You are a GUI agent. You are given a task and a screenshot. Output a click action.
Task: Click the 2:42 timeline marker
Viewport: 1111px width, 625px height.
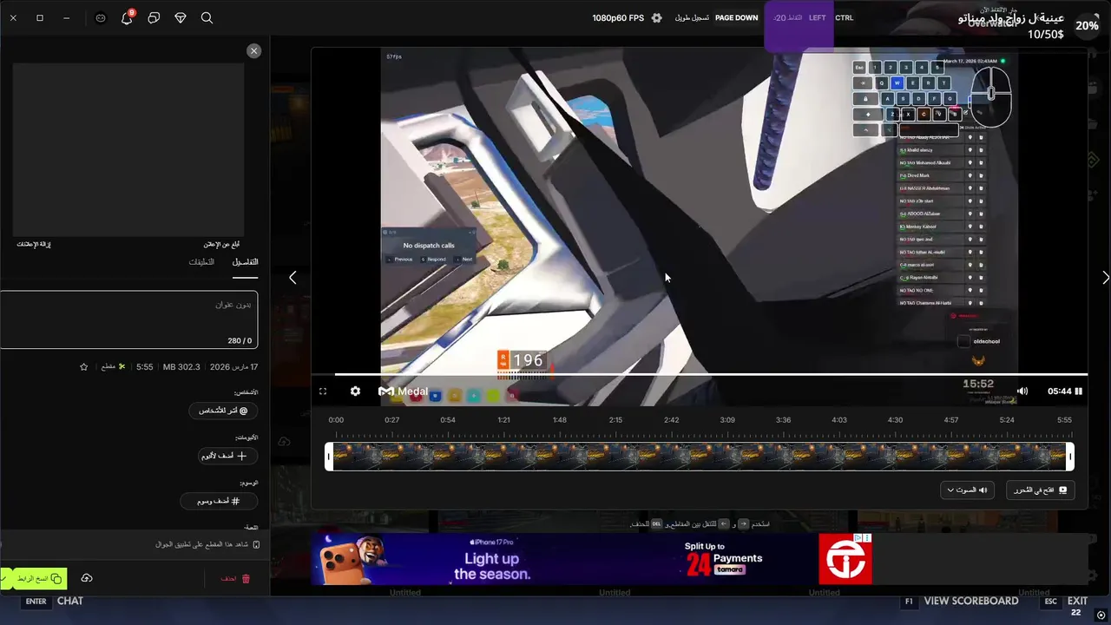[671, 420]
